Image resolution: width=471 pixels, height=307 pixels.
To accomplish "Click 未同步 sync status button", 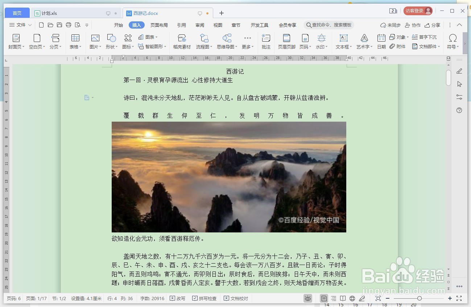I will [391, 25].
